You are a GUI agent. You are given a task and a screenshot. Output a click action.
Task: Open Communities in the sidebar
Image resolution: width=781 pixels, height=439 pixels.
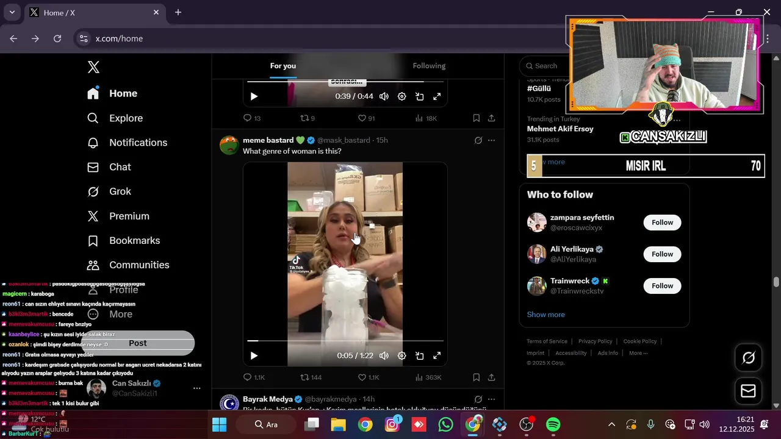point(128,265)
